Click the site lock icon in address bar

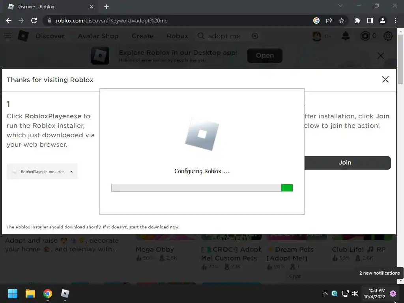coord(50,21)
